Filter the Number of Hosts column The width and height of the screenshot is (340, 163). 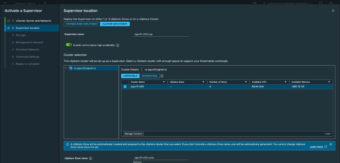[x=246, y=82]
